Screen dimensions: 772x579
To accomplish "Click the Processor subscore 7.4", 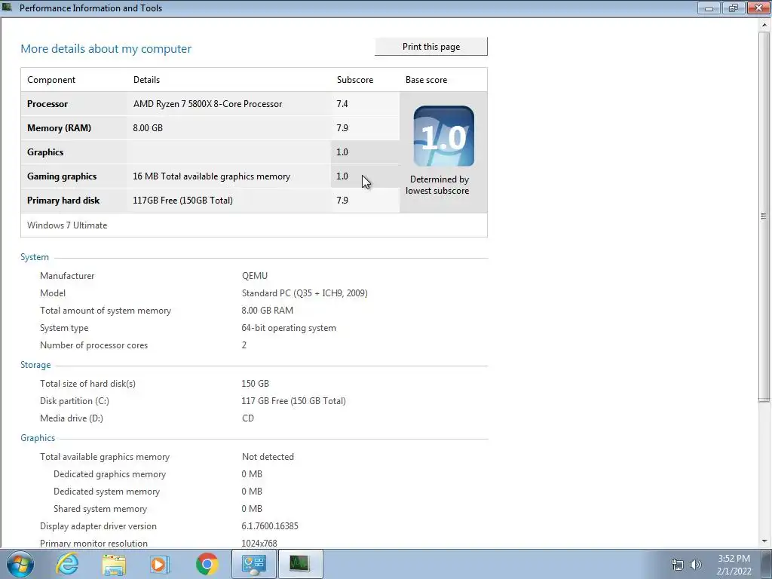I will click(x=342, y=104).
